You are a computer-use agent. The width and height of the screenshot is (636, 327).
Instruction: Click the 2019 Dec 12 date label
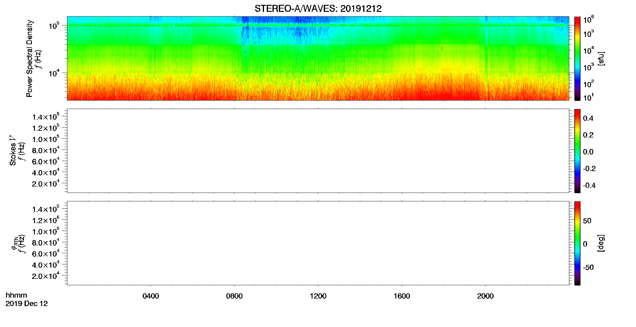coord(27,304)
